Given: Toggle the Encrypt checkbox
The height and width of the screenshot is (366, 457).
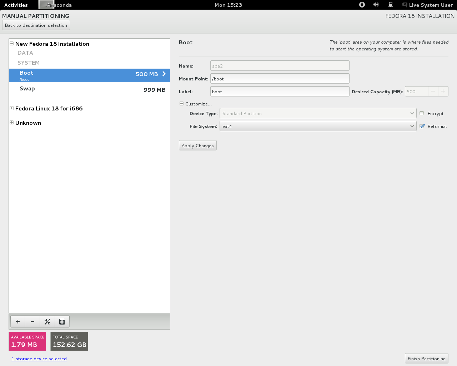Looking at the screenshot, I should click(422, 113).
